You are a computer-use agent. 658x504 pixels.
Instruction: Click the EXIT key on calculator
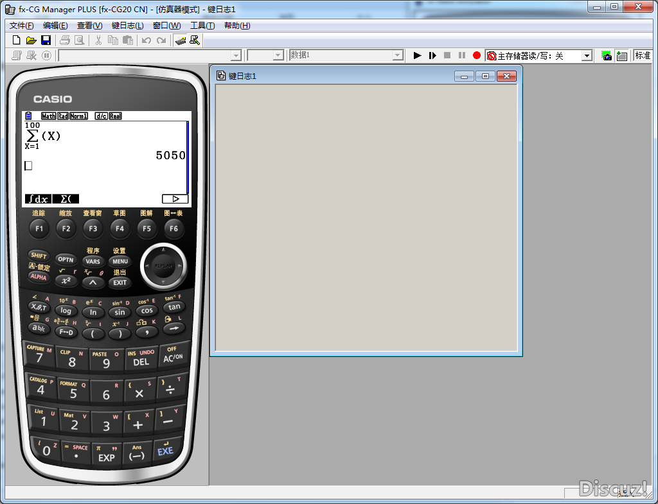(x=120, y=282)
